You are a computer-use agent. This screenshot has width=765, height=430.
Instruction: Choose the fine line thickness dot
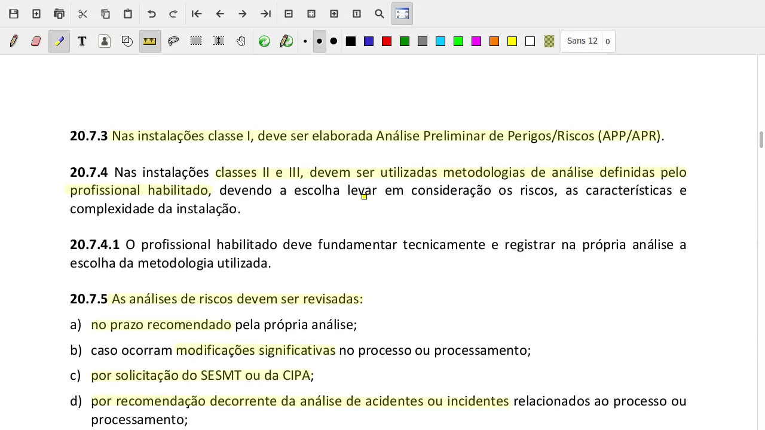pyautogui.click(x=305, y=41)
